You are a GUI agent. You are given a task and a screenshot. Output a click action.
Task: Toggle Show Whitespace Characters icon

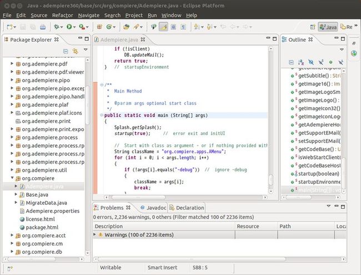click(183, 27)
